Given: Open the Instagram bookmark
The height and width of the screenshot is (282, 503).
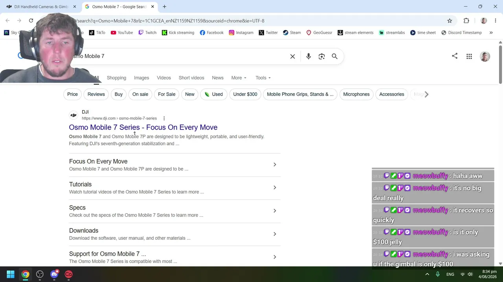Looking at the screenshot, I should point(241,33).
